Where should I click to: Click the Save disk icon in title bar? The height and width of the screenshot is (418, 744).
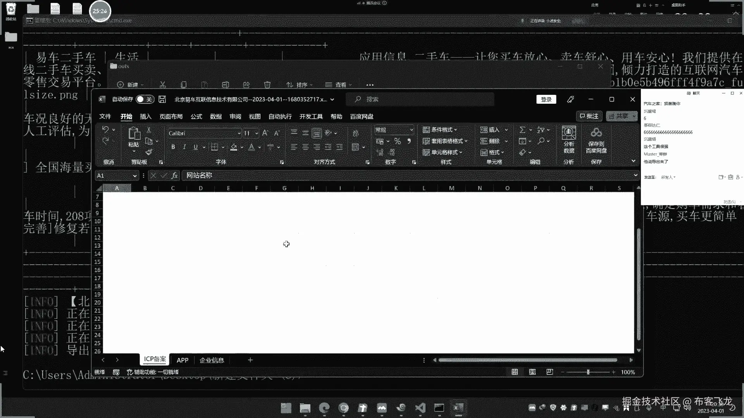[162, 99]
